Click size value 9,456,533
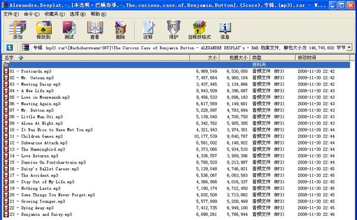This screenshot has height=220, width=357. (206, 98)
